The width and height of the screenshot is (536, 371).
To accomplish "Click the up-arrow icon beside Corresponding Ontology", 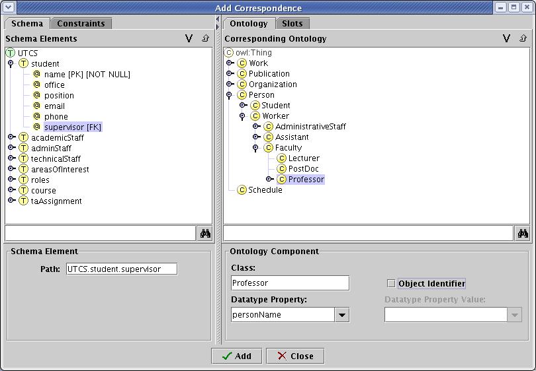I will pyautogui.click(x=523, y=38).
